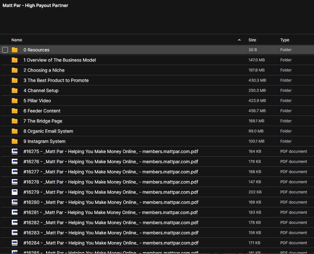Screen dimensions: 314x254
Task: Sort files by the Type column header
Action: point(284,40)
